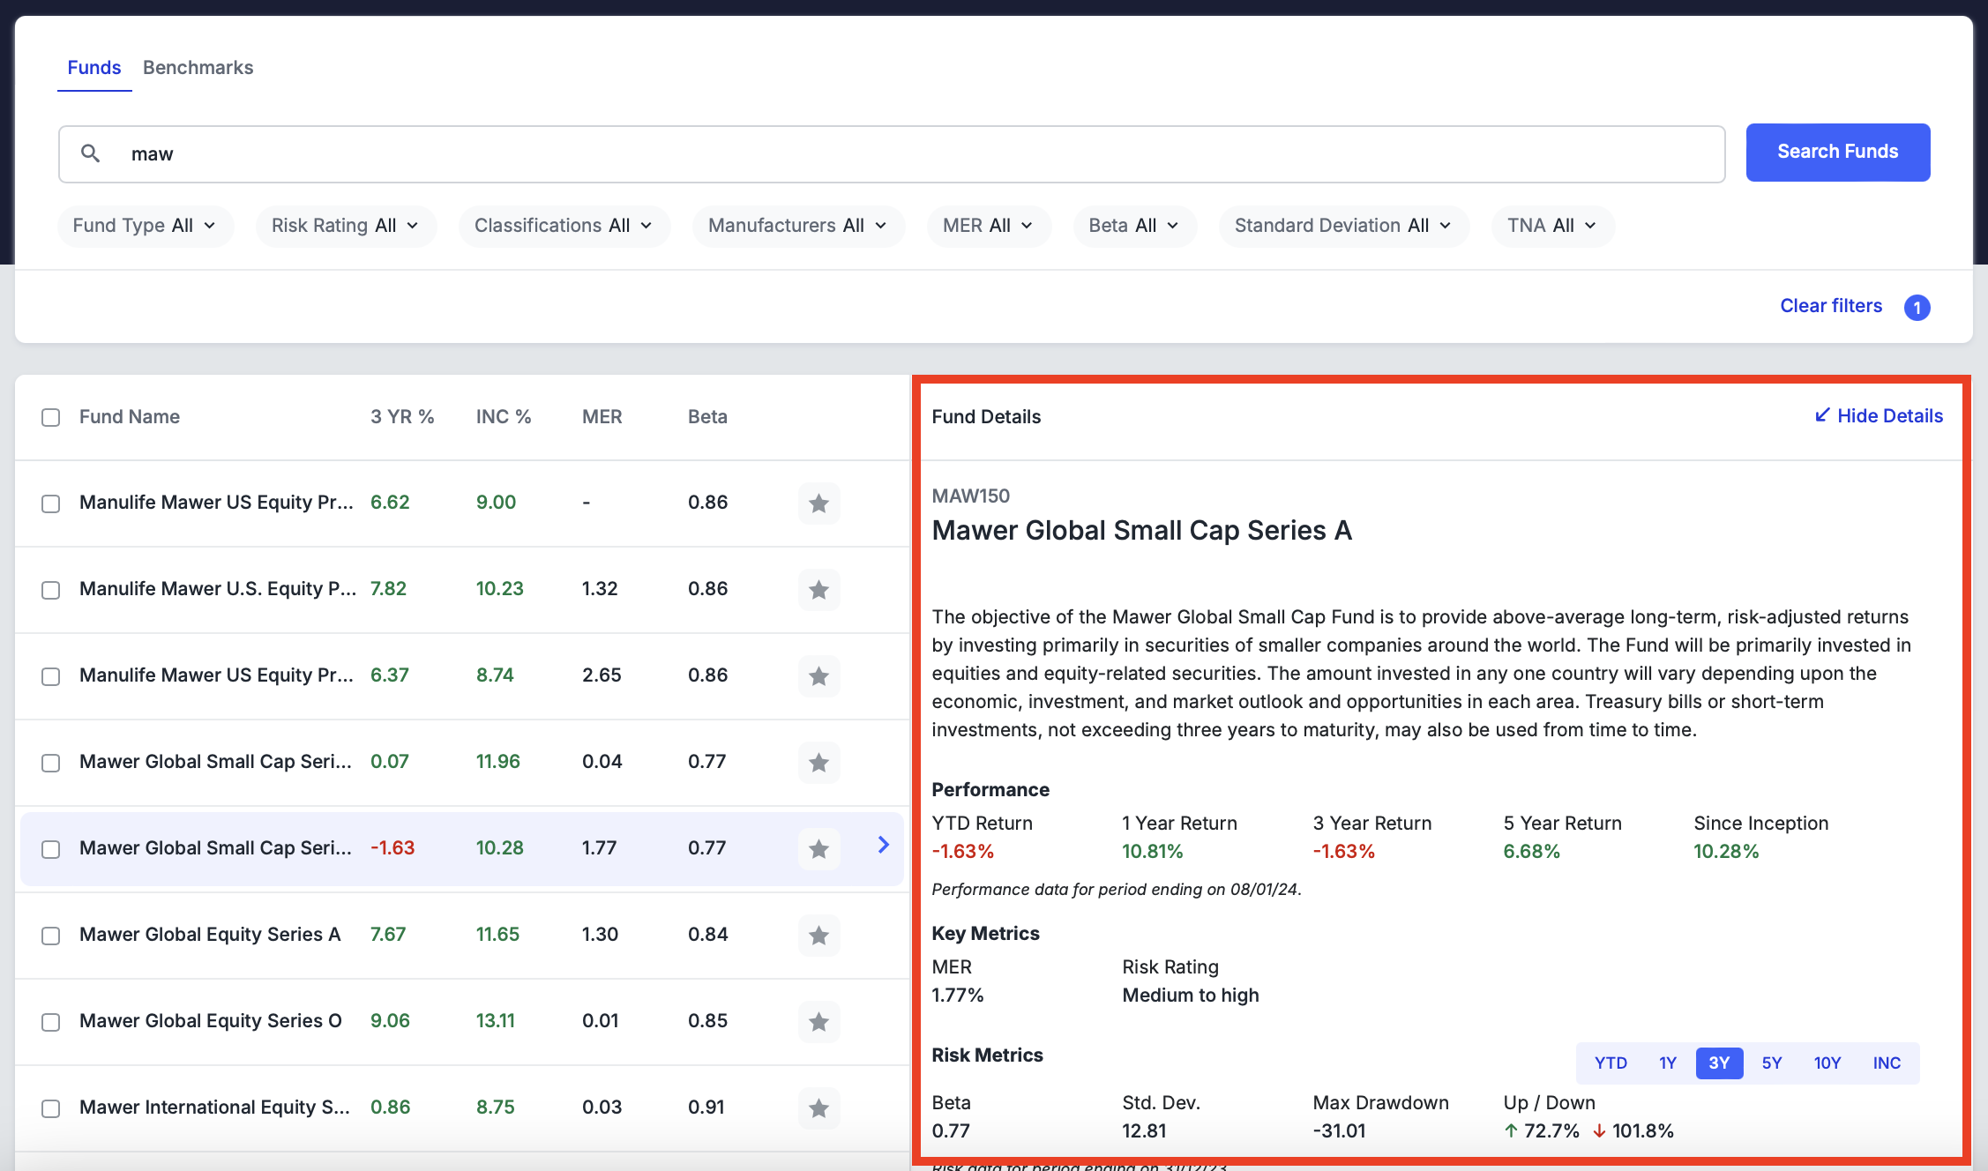
Task: Expand the Classifications filter
Action: 564,226
